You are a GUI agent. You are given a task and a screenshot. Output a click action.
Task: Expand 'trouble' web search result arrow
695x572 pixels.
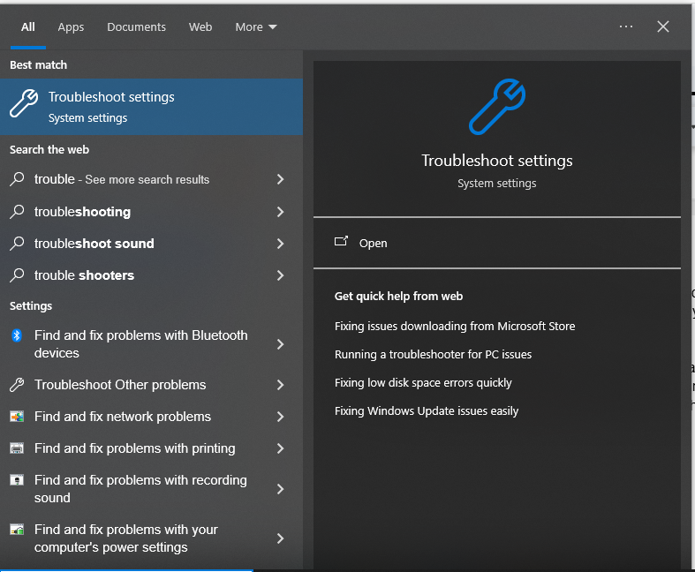tap(280, 179)
